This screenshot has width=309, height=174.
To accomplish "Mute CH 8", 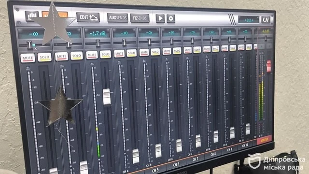I will pyautogui.click(x=207, y=49).
